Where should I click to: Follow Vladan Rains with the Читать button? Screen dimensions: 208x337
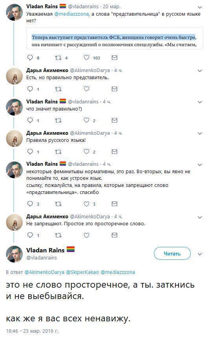[172, 254]
